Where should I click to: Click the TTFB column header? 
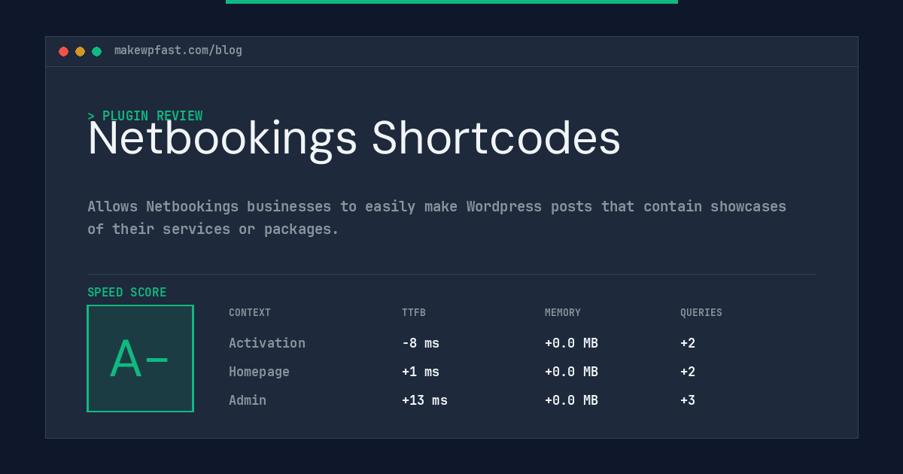414,313
